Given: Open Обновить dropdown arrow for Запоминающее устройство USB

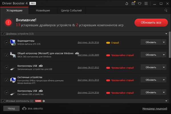Looking at the screenshot, I should click(x=164, y=68).
